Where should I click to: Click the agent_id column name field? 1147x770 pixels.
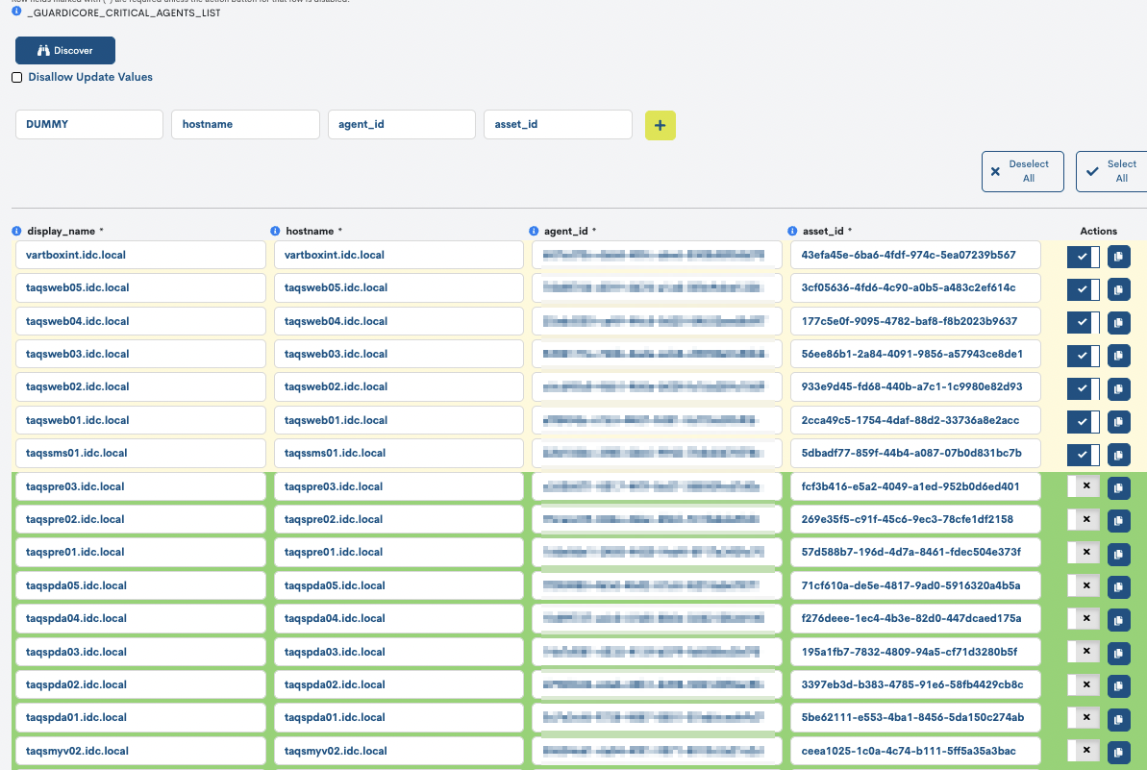click(401, 124)
